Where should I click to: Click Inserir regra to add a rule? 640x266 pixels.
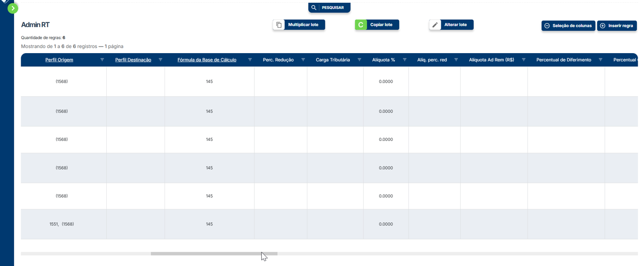click(x=617, y=26)
